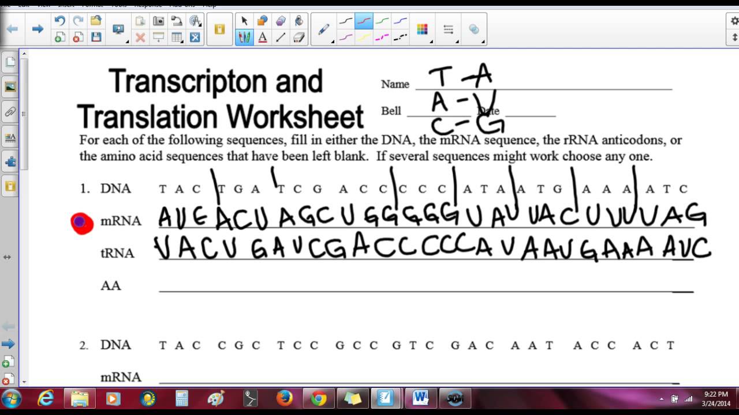Save the current notebook file
The width and height of the screenshot is (739, 415).
(96, 37)
